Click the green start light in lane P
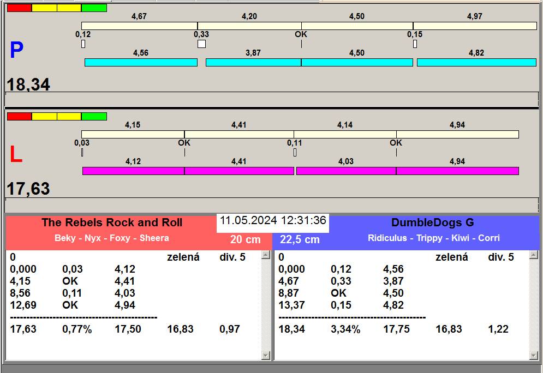The height and width of the screenshot is (373, 543). [94, 8]
